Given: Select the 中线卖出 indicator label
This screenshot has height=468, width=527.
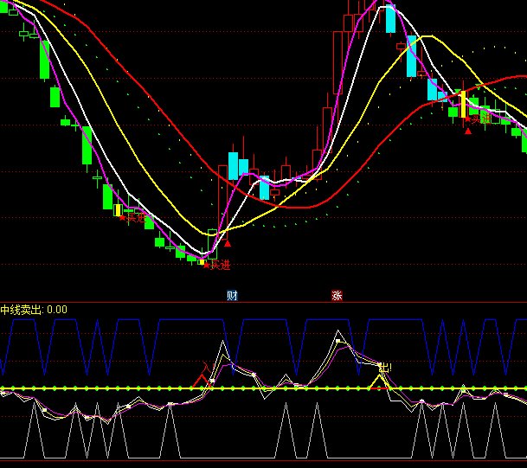Looking at the screenshot, I should pos(22,309).
